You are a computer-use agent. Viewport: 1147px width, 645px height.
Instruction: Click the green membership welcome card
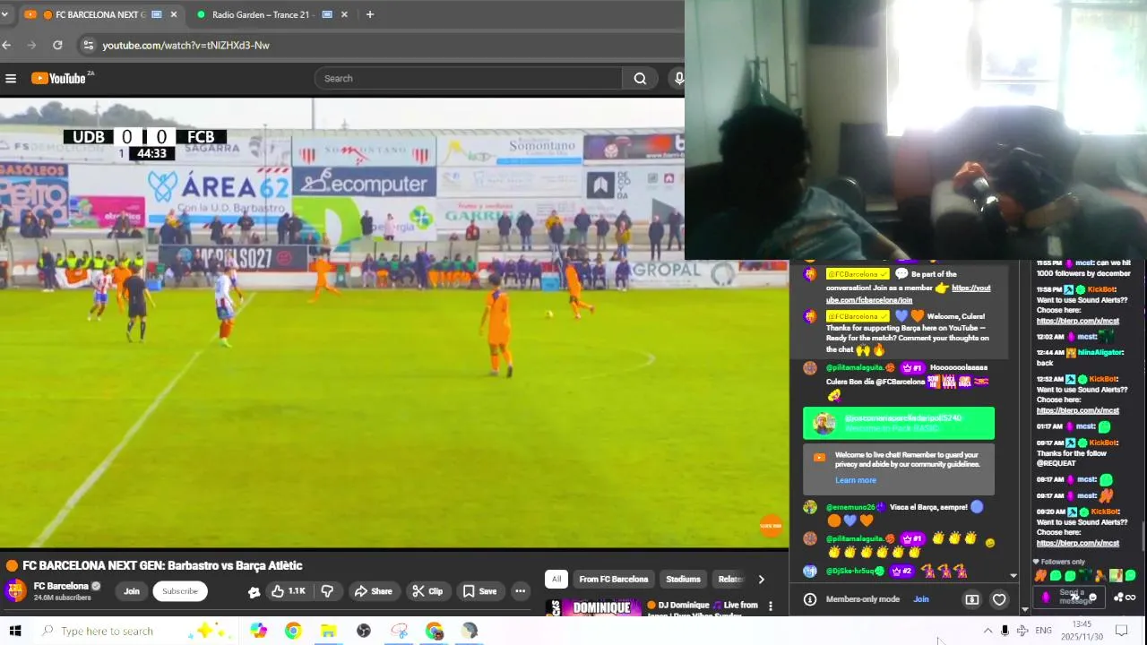point(899,423)
